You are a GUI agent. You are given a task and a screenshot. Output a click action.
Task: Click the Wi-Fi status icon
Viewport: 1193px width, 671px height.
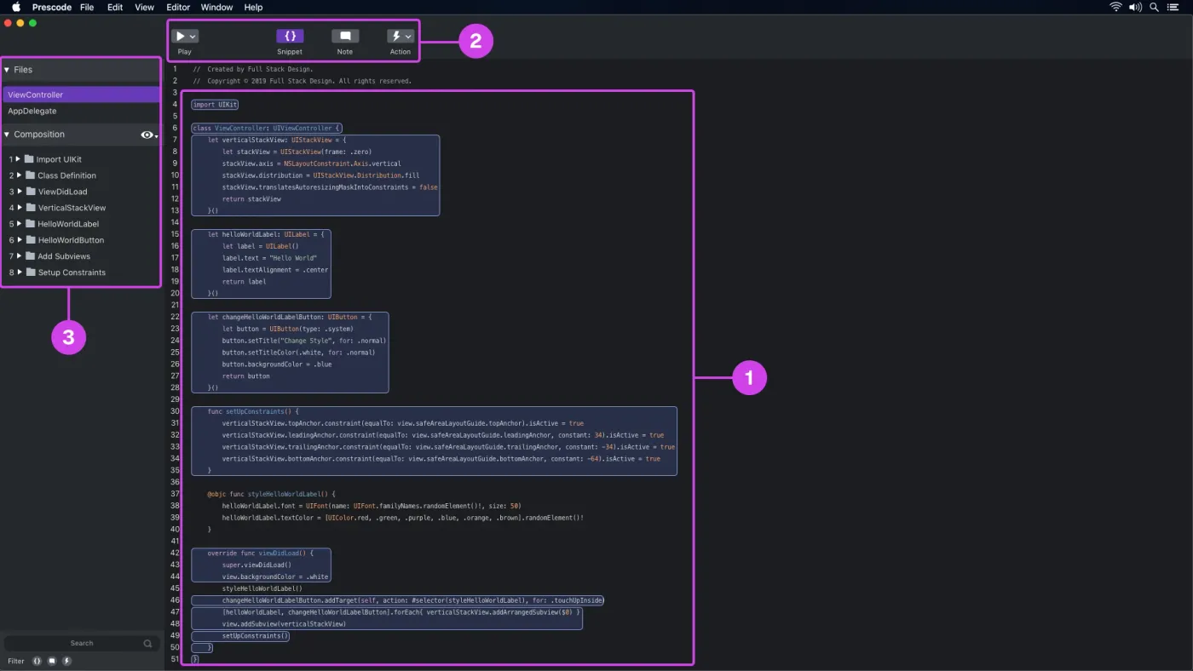[1115, 7]
